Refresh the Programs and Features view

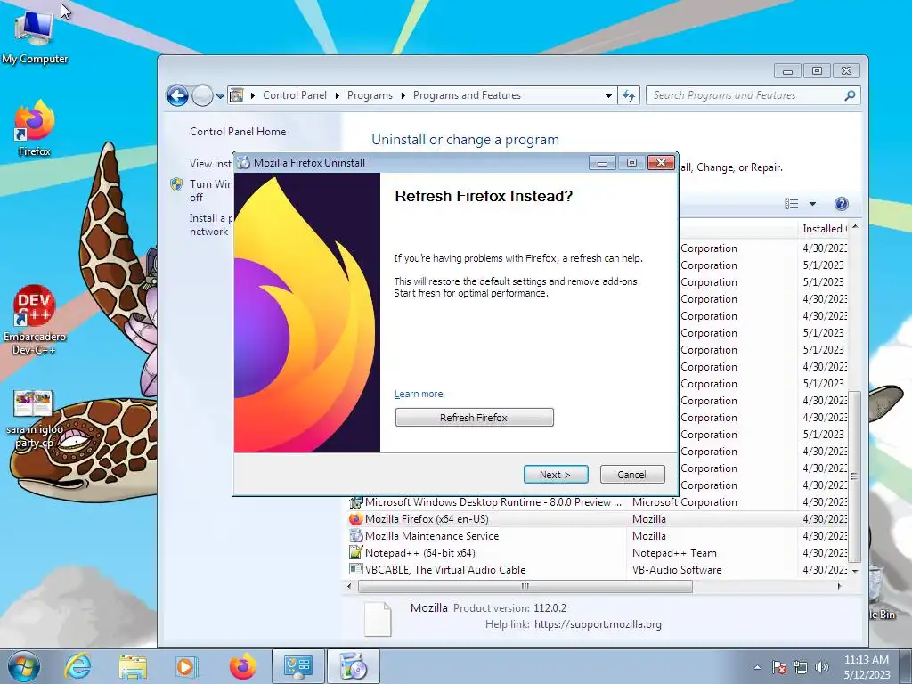coord(629,95)
